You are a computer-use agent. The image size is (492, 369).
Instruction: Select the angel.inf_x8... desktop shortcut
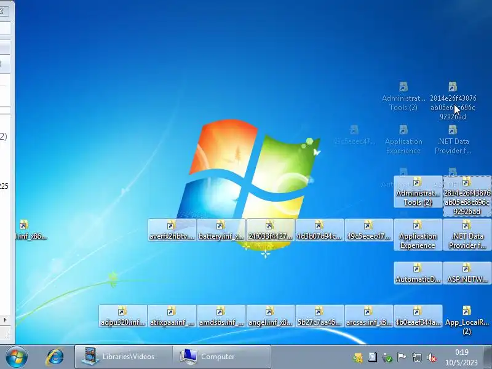coord(271,316)
